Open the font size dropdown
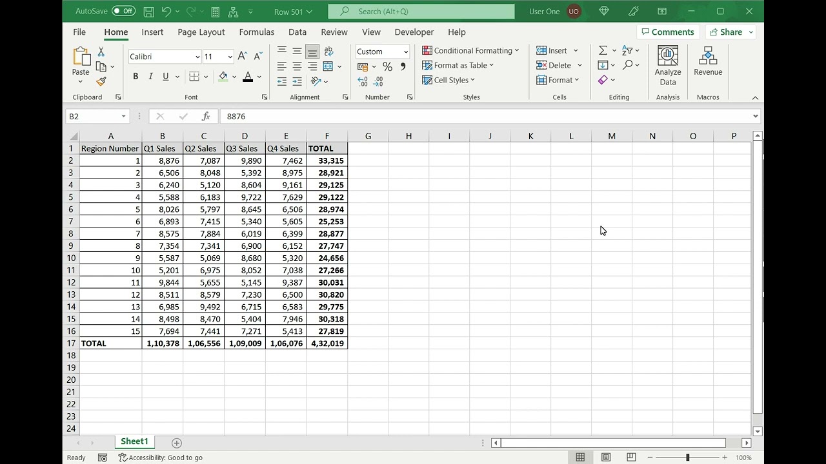The height and width of the screenshot is (464, 826). coord(230,57)
